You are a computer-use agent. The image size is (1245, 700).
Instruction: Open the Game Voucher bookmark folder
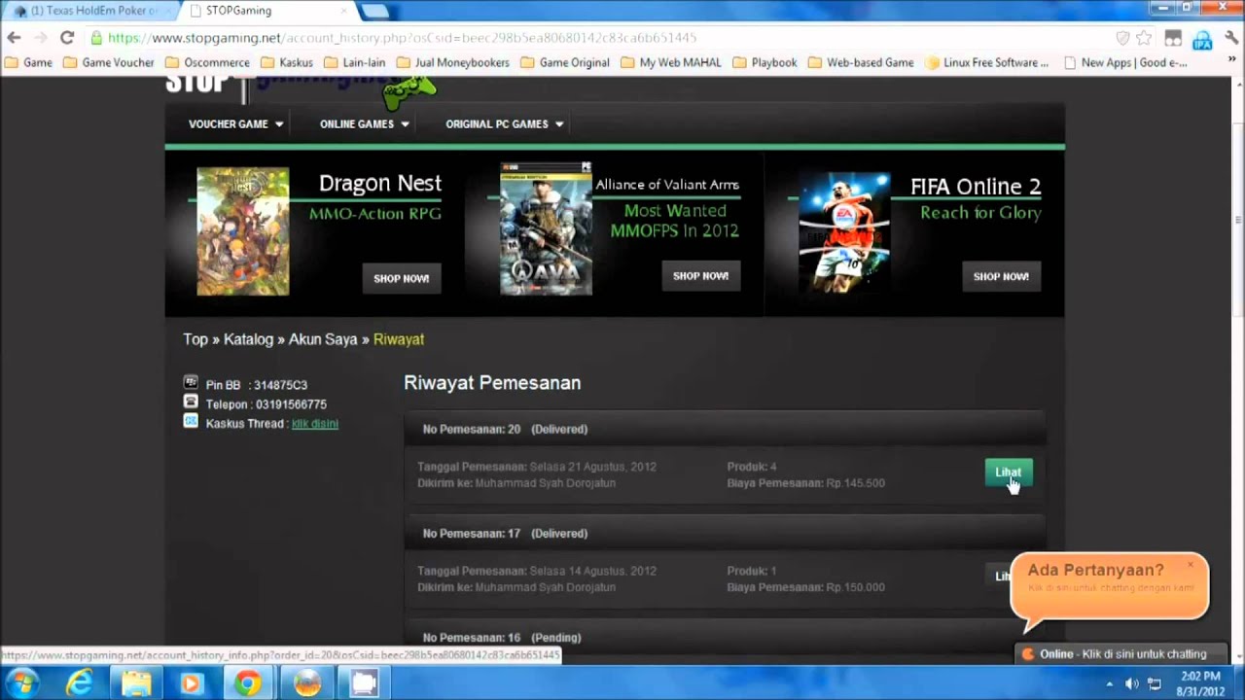coord(109,62)
